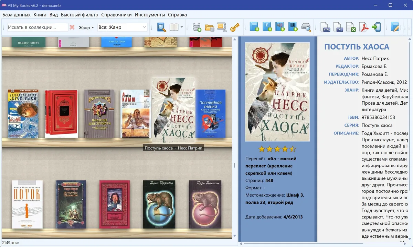The width and height of the screenshot is (413, 247).
Task: Expand the 'Все: Жанр' combo box
Action: point(123,27)
